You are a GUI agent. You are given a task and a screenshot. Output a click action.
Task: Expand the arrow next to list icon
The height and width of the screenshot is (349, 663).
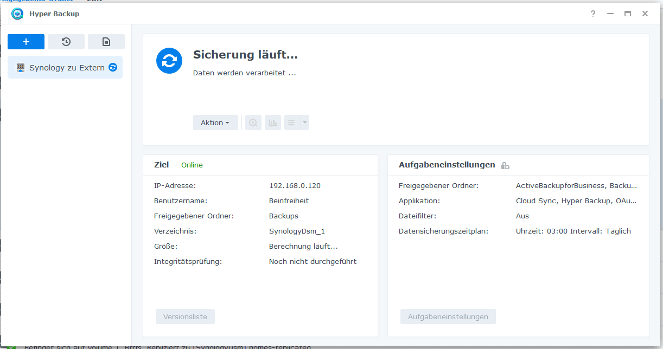[x=305, y=122]
